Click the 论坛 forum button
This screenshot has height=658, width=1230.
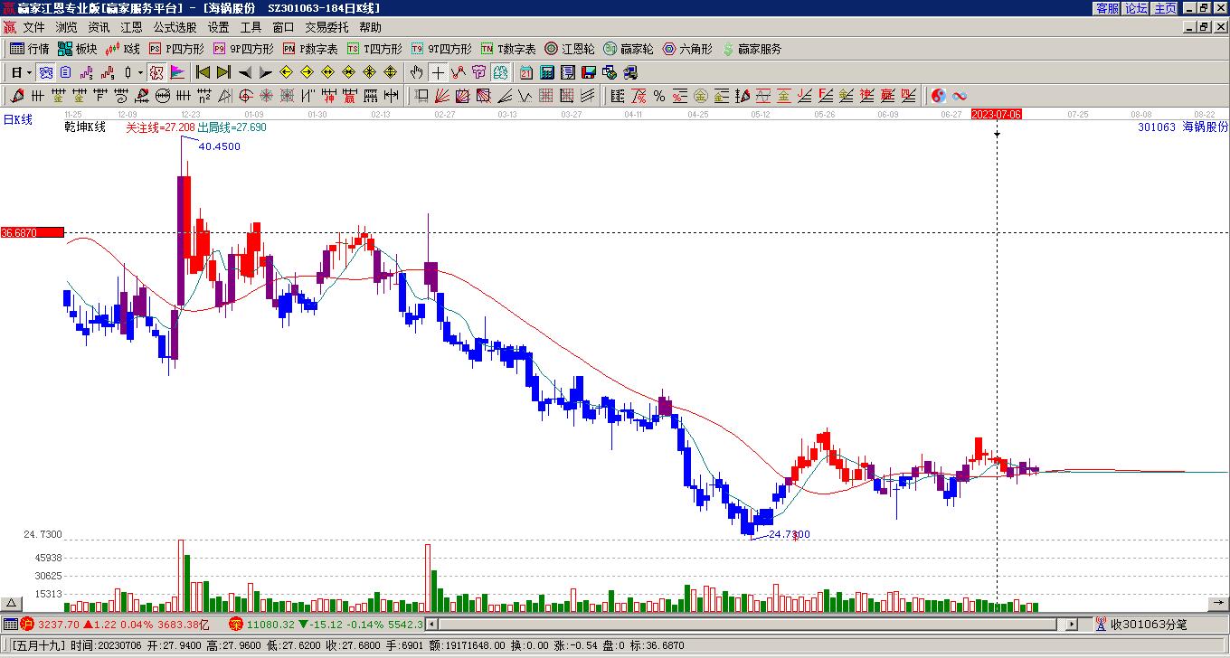click(x=1136, y=8)
